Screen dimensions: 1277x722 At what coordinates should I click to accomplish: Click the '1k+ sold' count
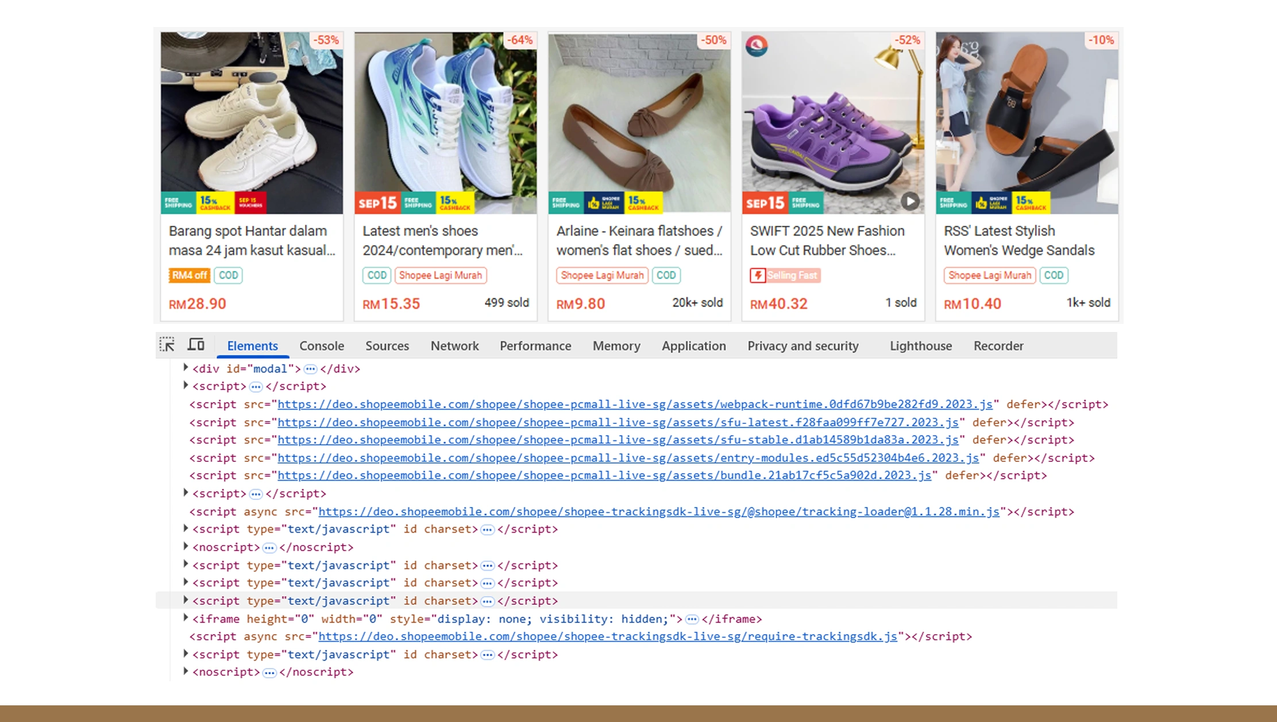coord(1089,303)
